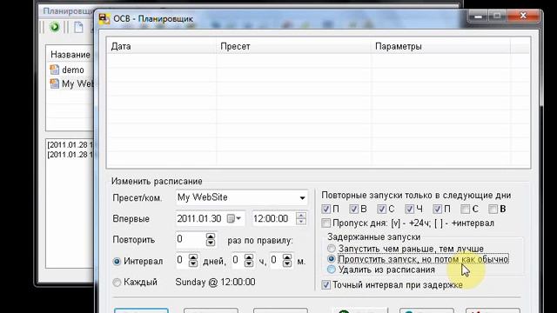The width and height of the screenshot is (557, 313).
Task: Minimize the OCB Планировщик window
Action: [x=478, y=17]
